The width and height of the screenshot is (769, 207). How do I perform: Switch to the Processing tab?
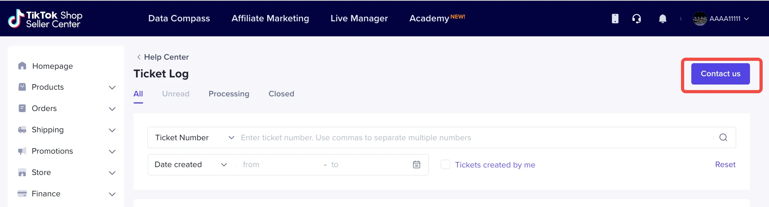(229, 94)
